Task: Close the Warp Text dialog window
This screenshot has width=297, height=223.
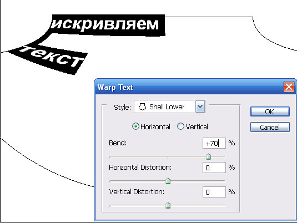Action: click(289, 87)
